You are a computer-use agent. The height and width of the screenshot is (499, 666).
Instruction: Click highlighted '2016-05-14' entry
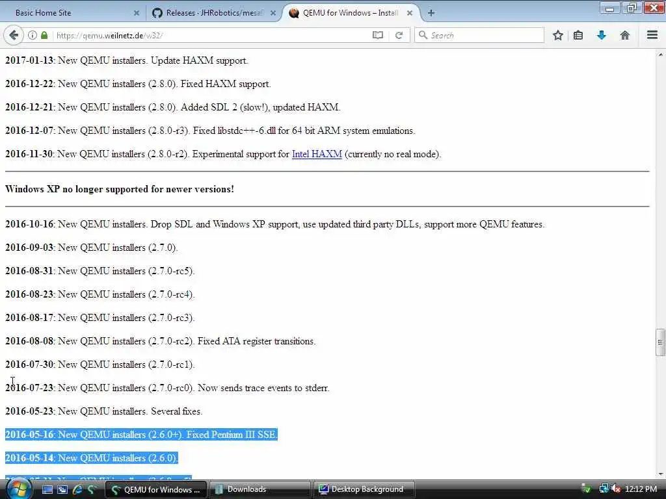tap(91, 458)
